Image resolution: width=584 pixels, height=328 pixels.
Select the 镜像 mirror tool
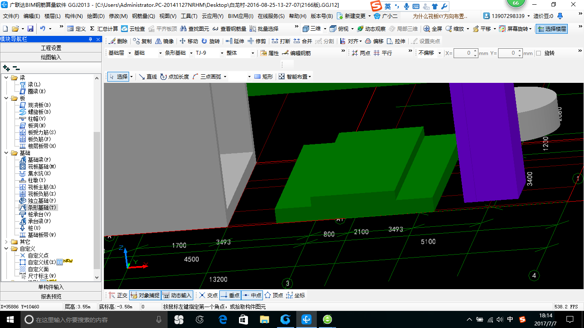coord(164,41)
